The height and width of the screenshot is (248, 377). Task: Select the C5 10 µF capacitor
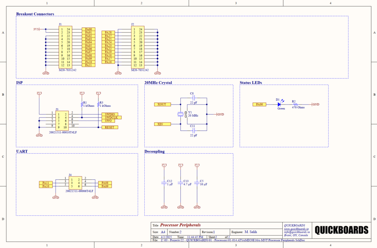point(197,182)
